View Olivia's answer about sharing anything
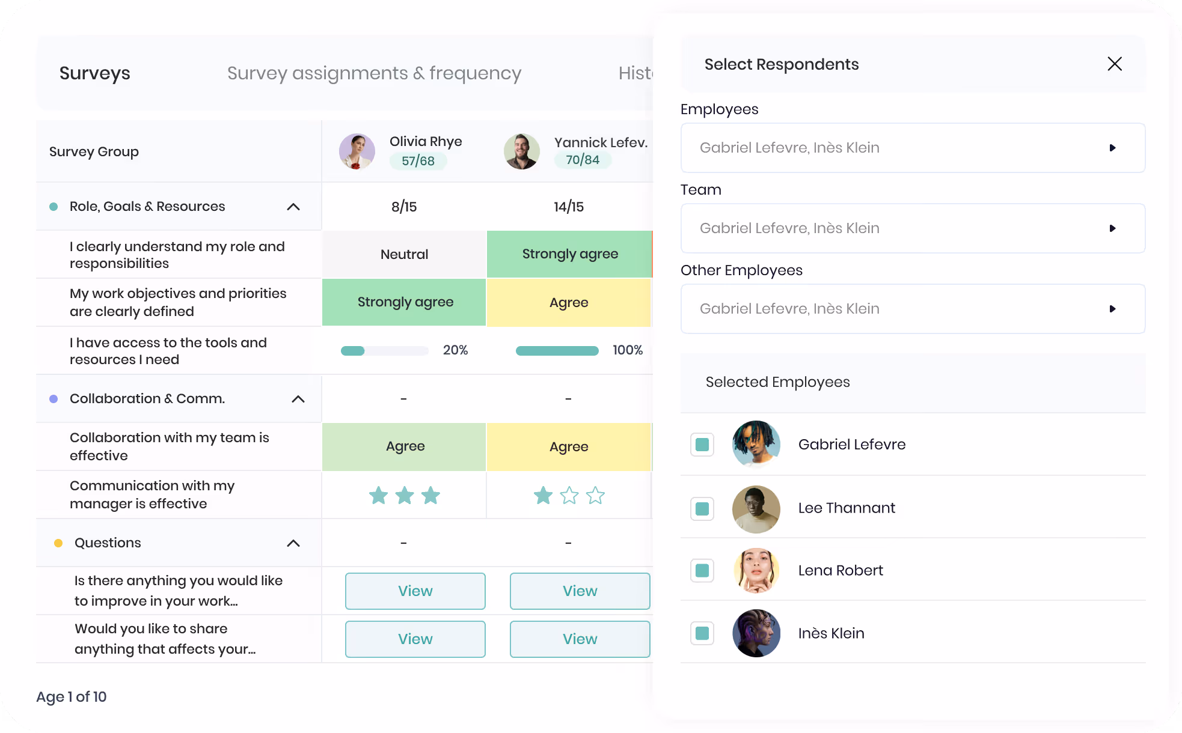1182x733 pixels. pyautogui.click(x=415, y=639)
